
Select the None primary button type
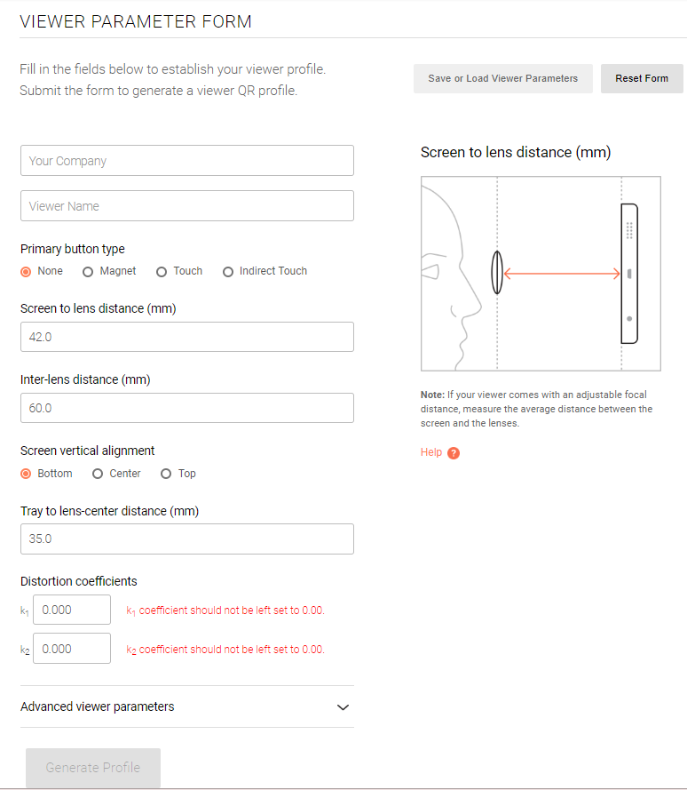(26, 271)
